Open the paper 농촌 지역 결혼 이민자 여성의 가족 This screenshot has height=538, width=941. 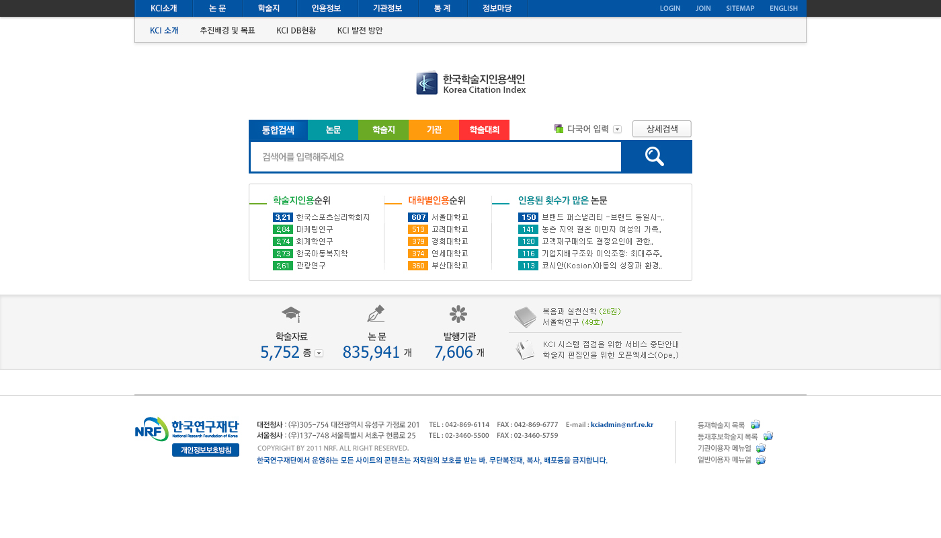[x=602, y=229]
